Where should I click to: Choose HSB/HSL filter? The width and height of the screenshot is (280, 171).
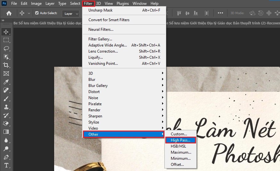coord(181,146)
